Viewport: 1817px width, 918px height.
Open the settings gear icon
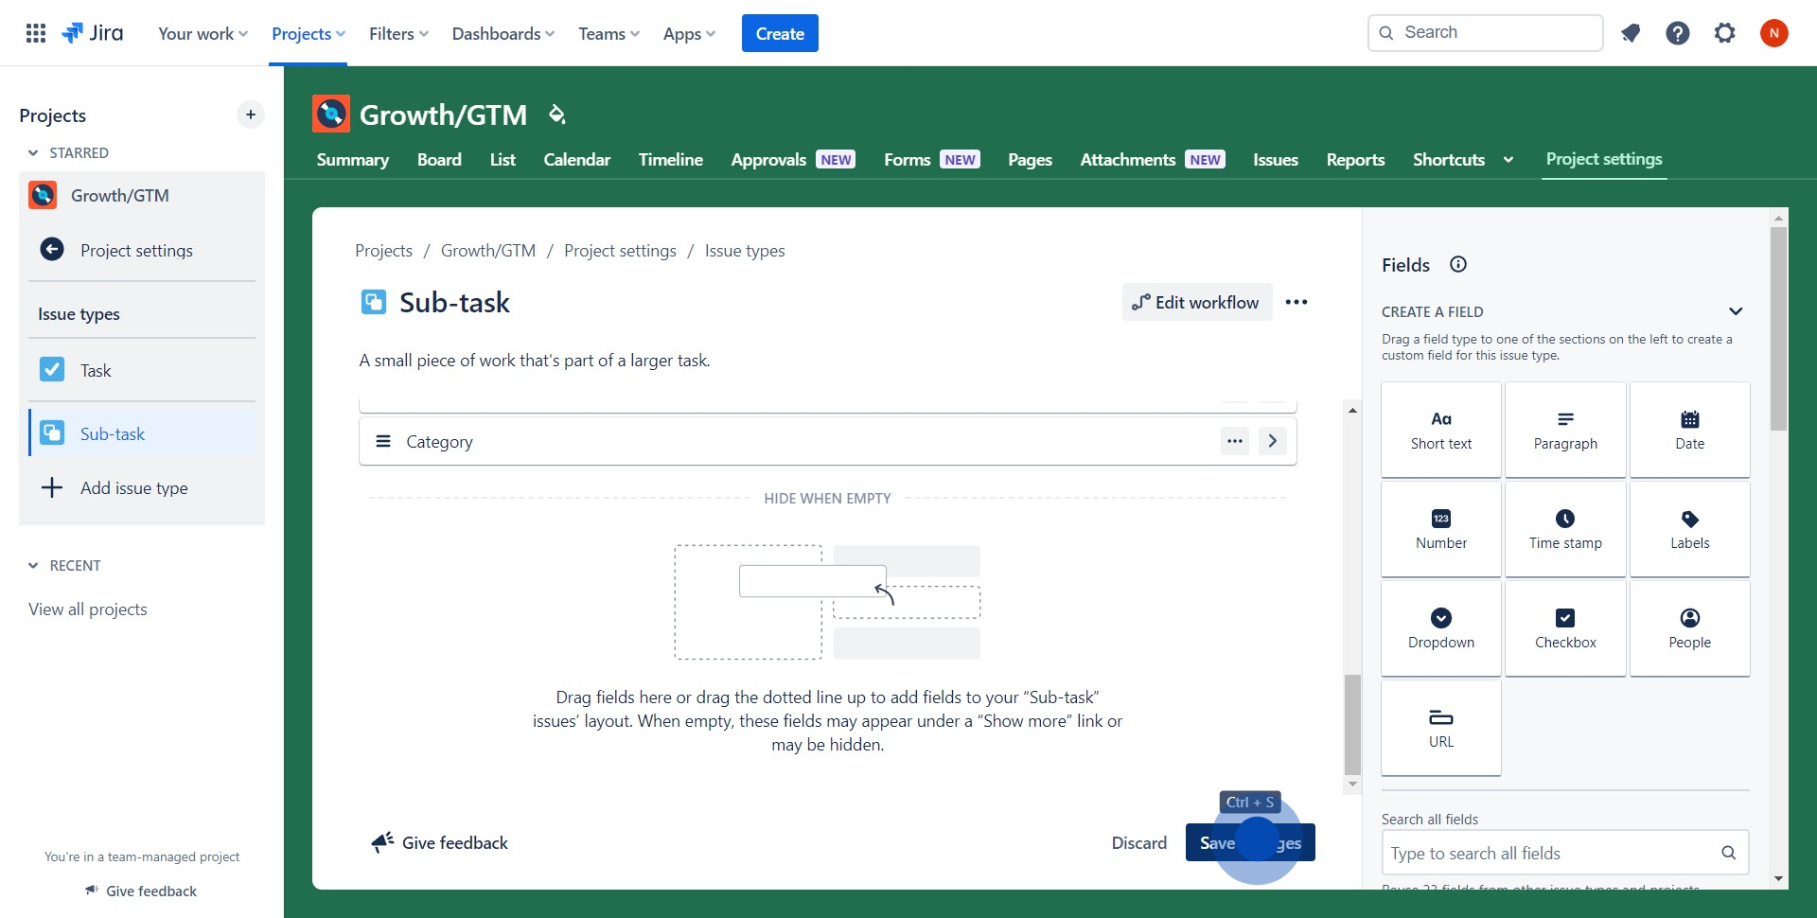point(1724,33)
